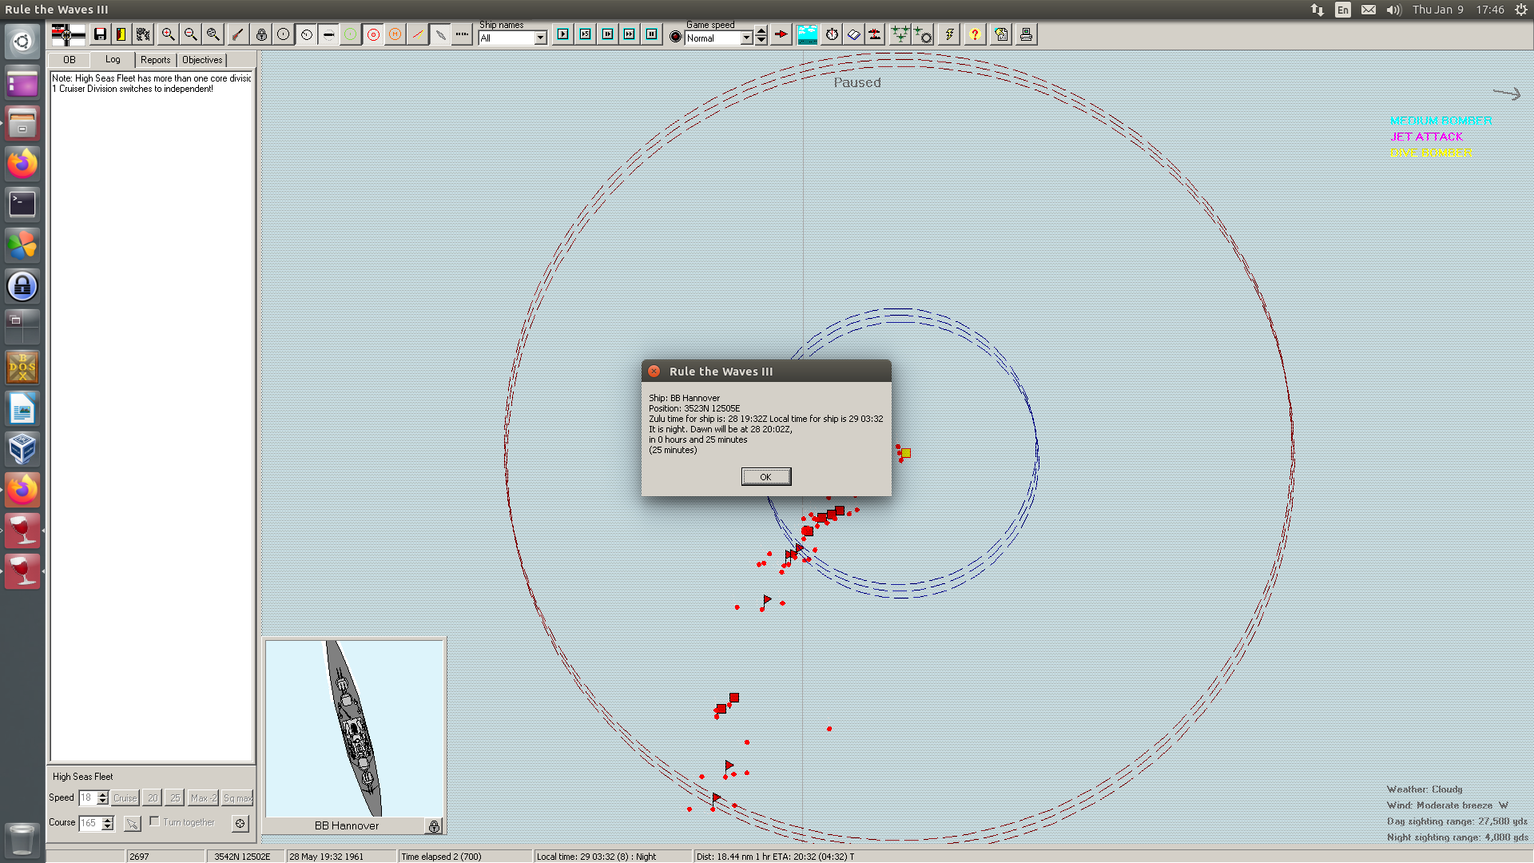
Task: Increase game speed with up arrow
Action: pyautogui.click(x=761, y=32)
